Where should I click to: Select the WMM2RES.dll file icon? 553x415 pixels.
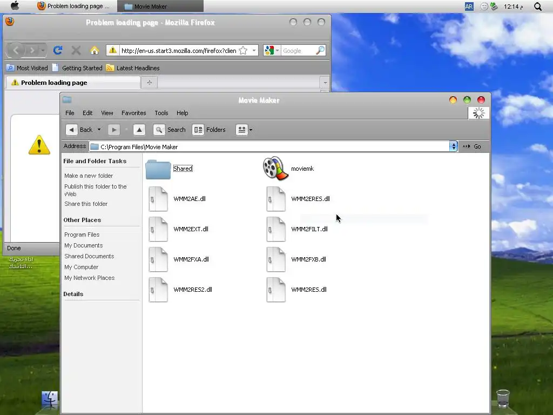click(276, 290)
